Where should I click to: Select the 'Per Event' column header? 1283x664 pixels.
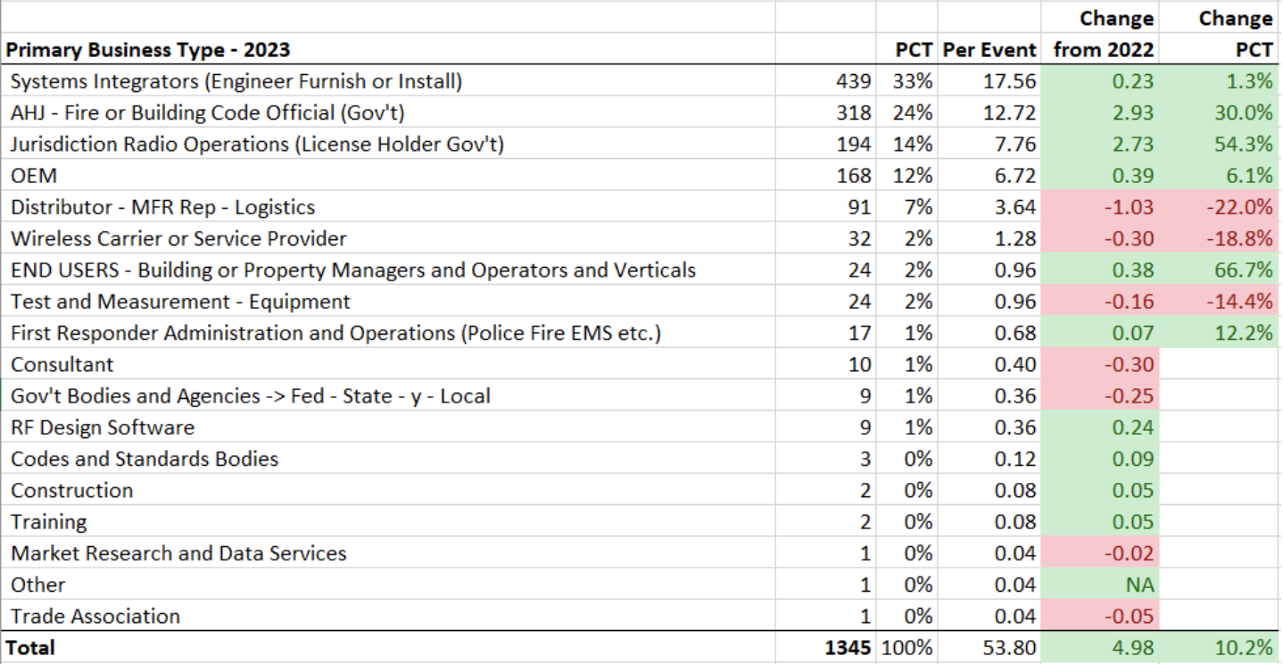pyautogui.click(x=989, y=50)
